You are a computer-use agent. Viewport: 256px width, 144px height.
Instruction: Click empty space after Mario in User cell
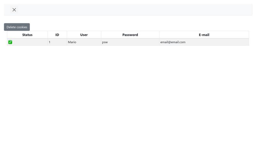pyautogui.click(x=90, y=42)
